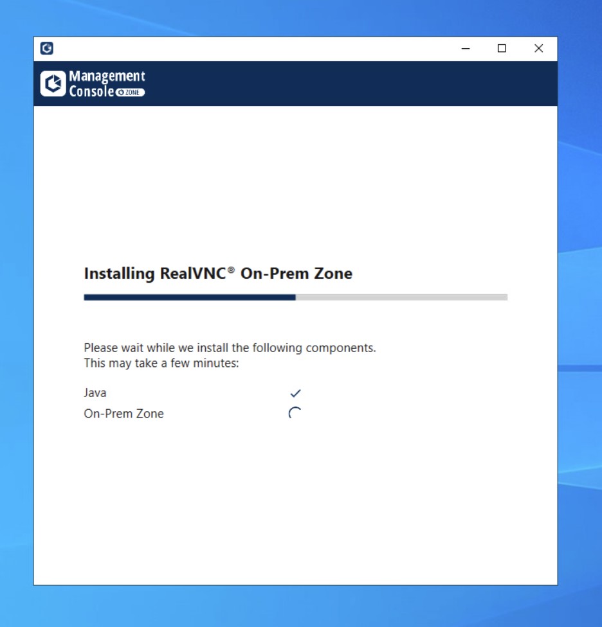Click the Installing RealVNC On-Prem Zone heading
The height and width of the screenshot is (627, 602).
point(218,273)
